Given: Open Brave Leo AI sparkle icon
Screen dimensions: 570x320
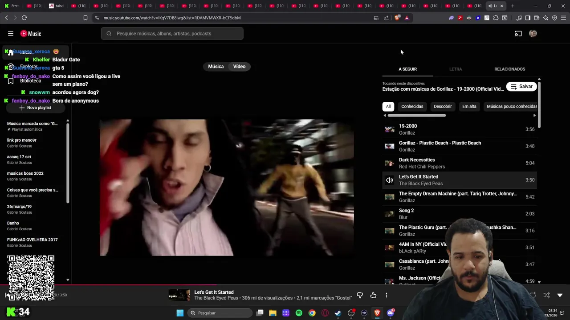Looking at the screenshot, I should (x=546, y=18).
